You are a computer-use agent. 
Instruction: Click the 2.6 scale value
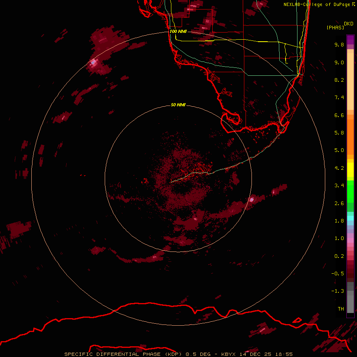(x=339, y=203)
